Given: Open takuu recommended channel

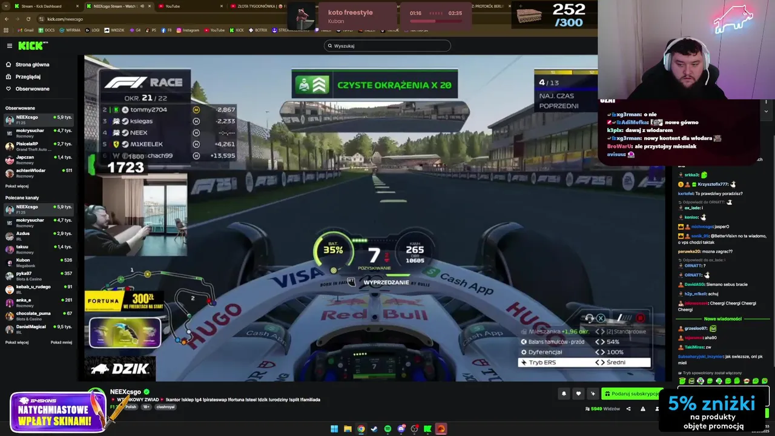Looking at the screenshot, I should coord(39,249).
